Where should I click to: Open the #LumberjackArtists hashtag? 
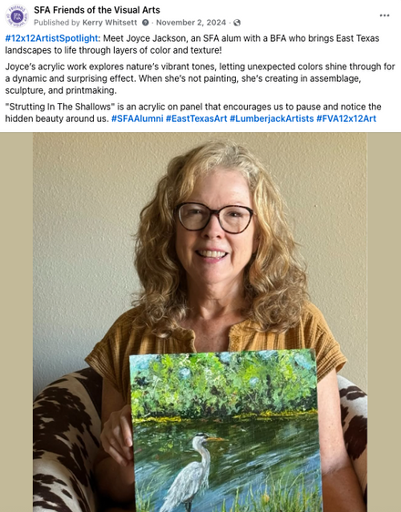tap(272, 118)
